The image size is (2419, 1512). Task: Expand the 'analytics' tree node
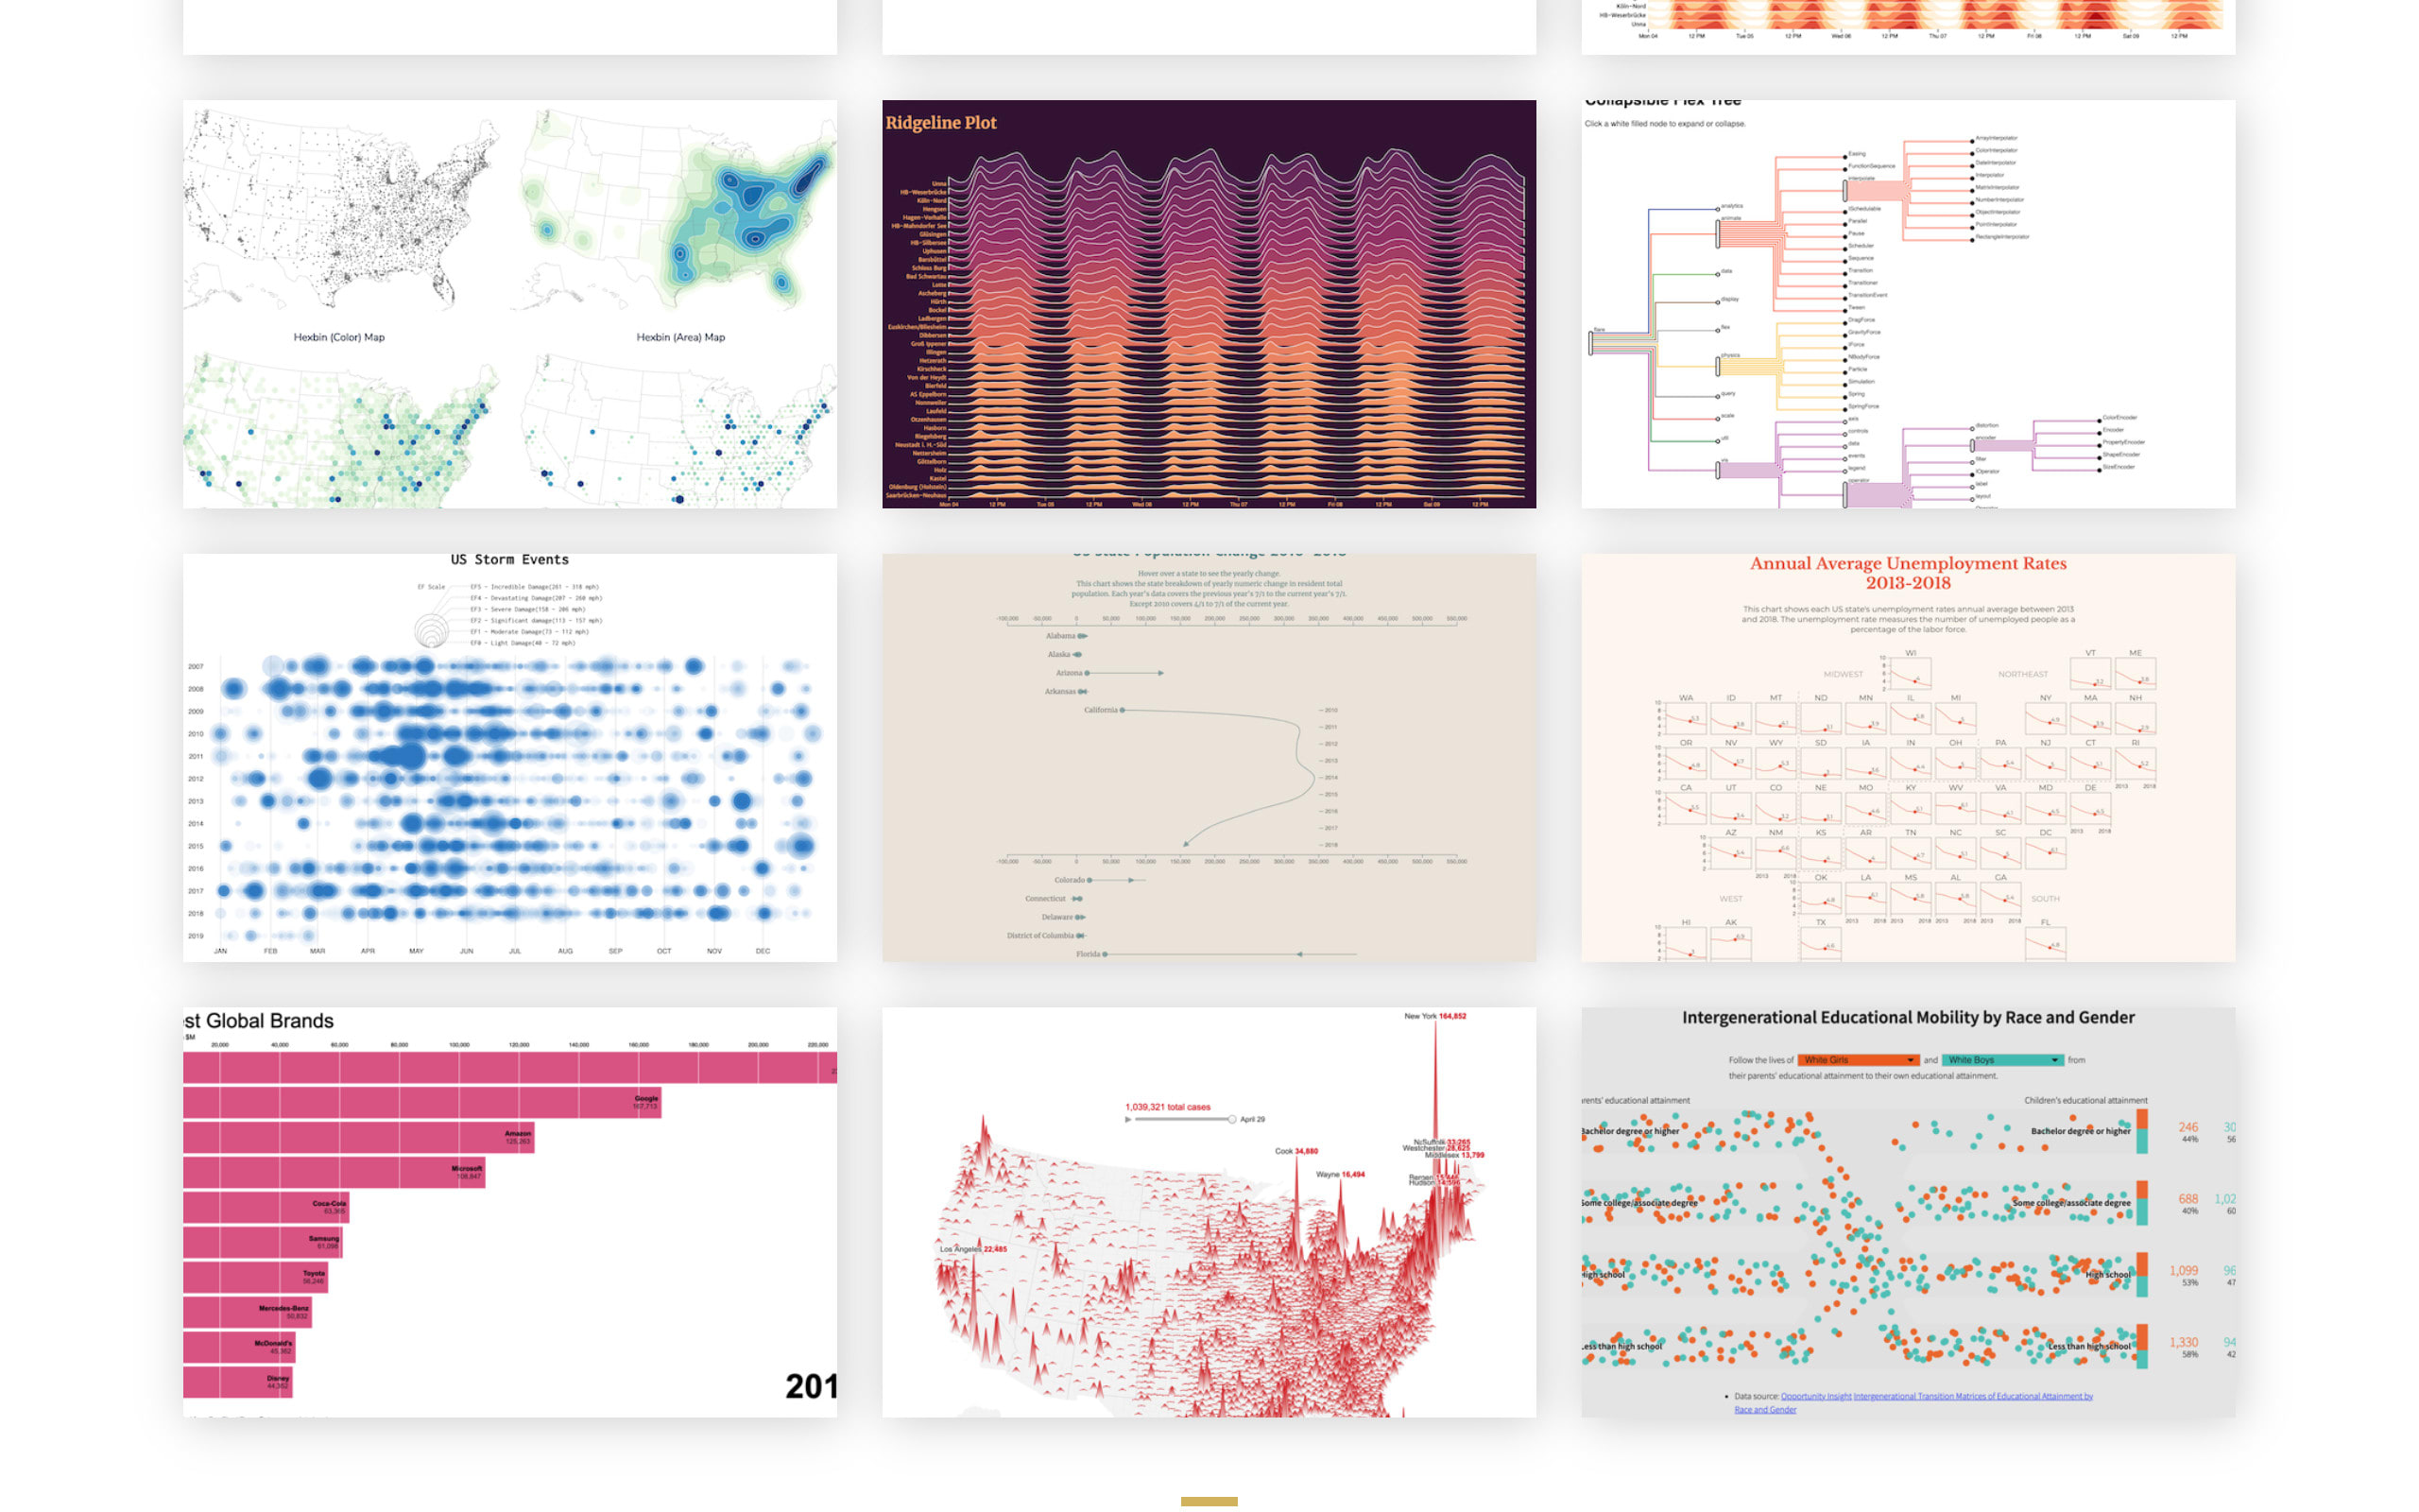(1718, 209)
